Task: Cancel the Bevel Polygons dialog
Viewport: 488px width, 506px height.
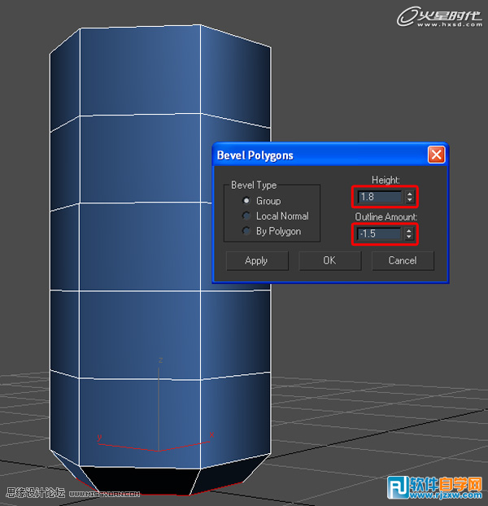Action: click(402, 260)
